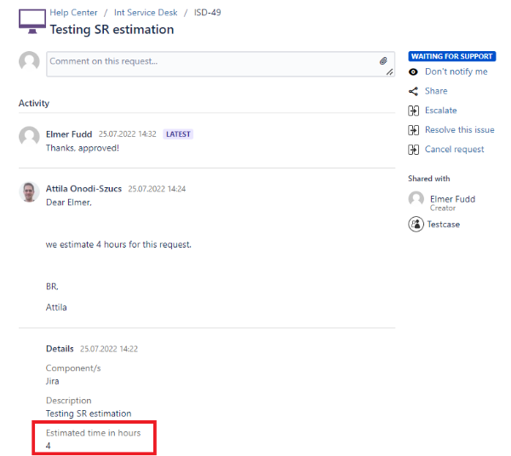Choose Resolve this issue
This screenshot has height=456, width=511.
pos(459,130)
